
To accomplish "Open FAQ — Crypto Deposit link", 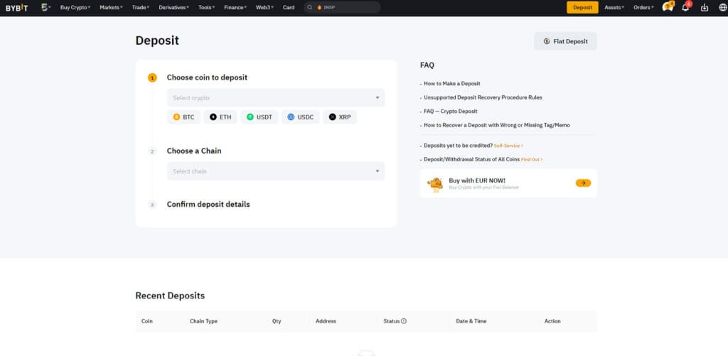I will pos(450,112).
